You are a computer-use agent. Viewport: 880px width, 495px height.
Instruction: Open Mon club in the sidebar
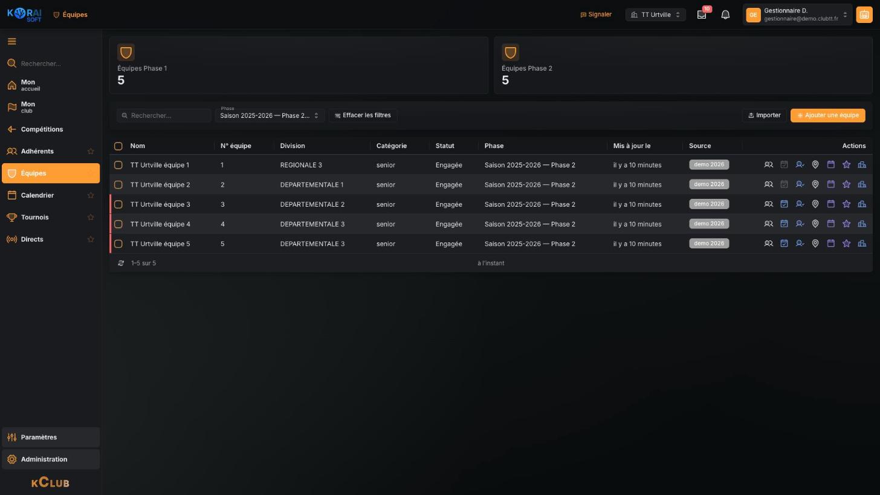coord(51,108)
